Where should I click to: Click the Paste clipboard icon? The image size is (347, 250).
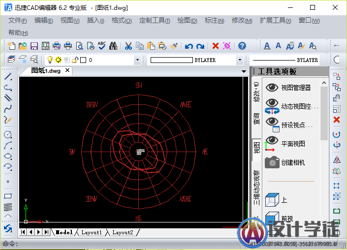(x=151, y=46)
